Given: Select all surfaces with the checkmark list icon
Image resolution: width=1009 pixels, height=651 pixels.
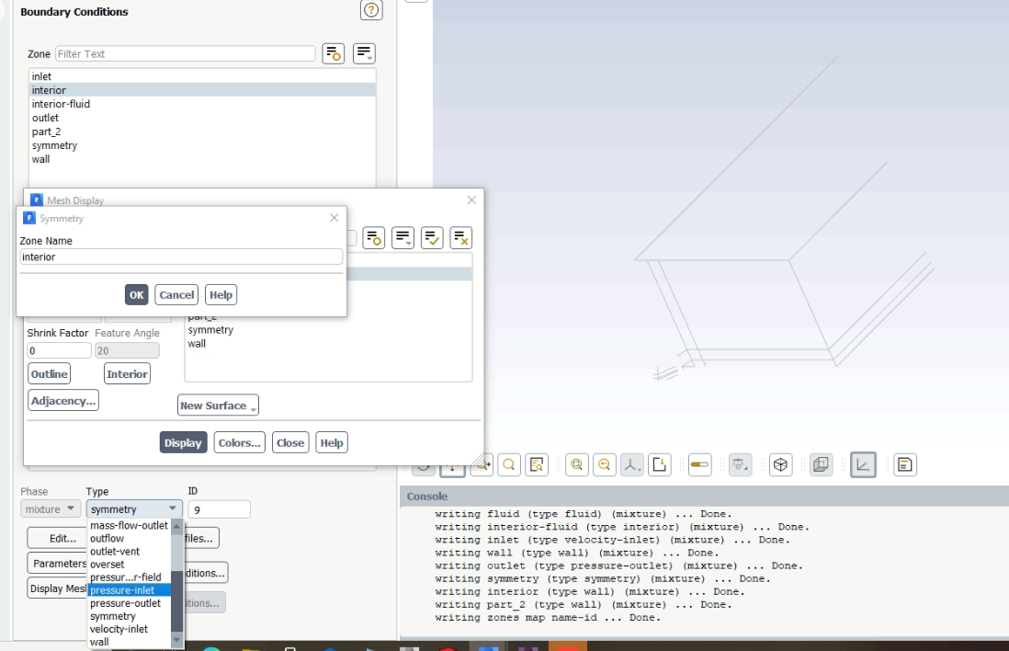Looking at the screenshot, I should click(x=432, y=238).
